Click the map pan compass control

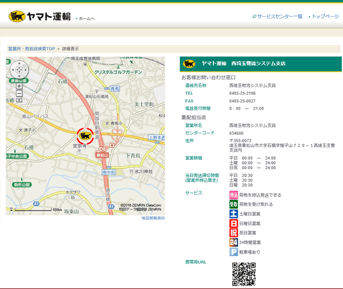[19, 70]
